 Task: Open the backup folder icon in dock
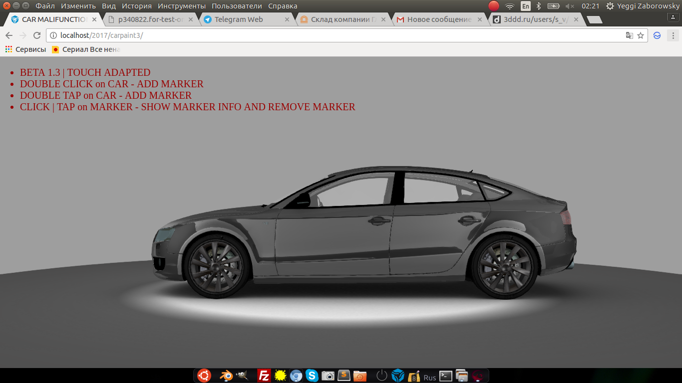[x=360, y=376]
